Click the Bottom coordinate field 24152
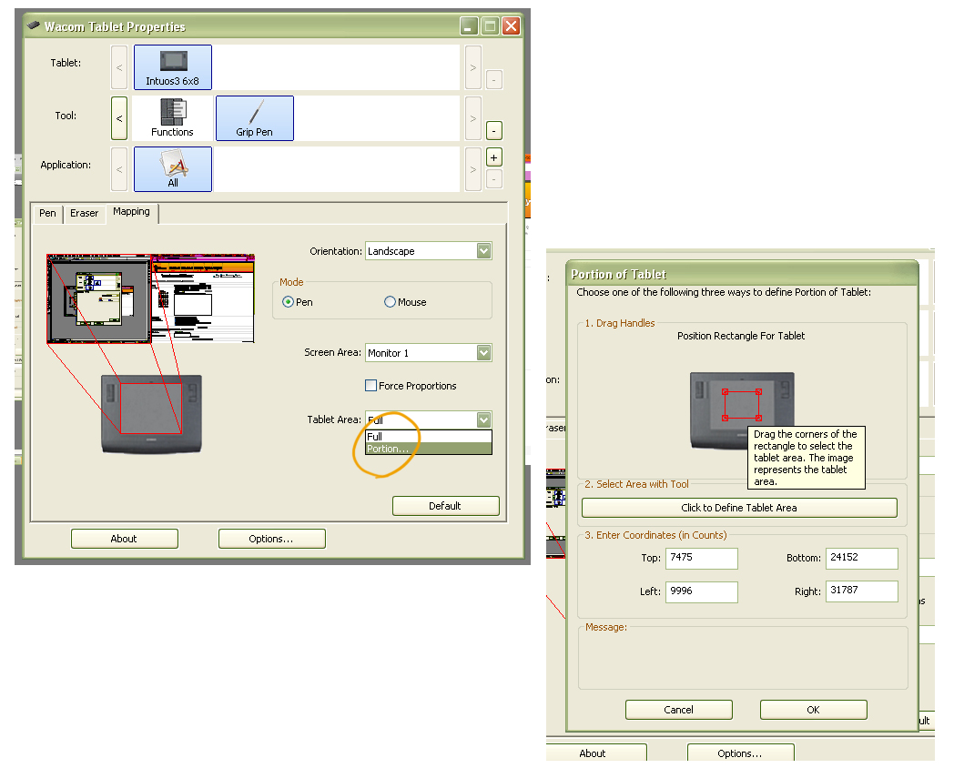Viewport: 954px width, 778px height. click(861, 558)
